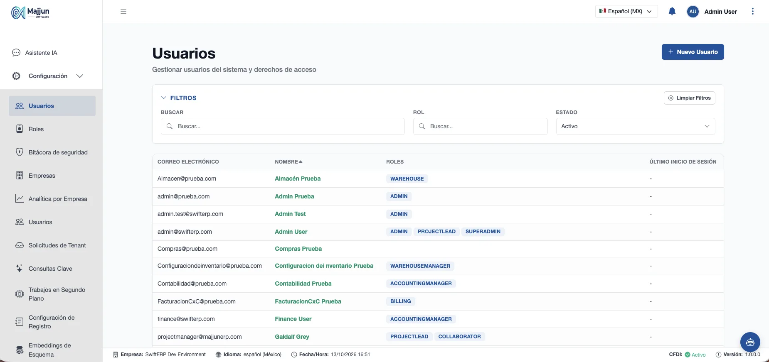Open the Galdalf Grey user link
The height and width of the screenshot is (362, 769).
tap(292, 337)
